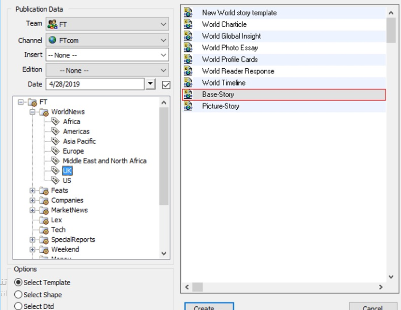Select Base-Story in the template list
The height and width of the screenshot is (310, 401).
[218, 95]
